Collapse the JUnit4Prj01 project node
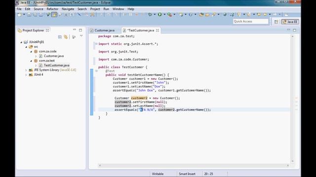Screen dimensions: 316x177 click(21, 42)
